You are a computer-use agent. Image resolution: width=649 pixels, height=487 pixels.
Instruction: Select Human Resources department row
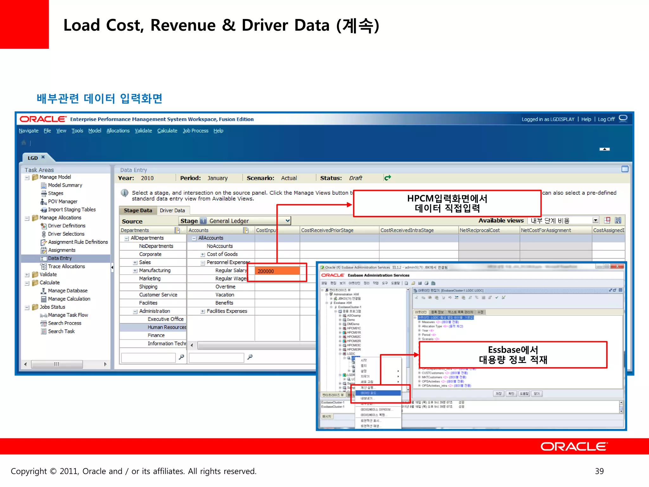pos(153,328)
